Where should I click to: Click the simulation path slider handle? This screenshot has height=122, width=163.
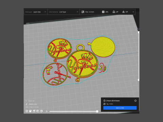97,111
